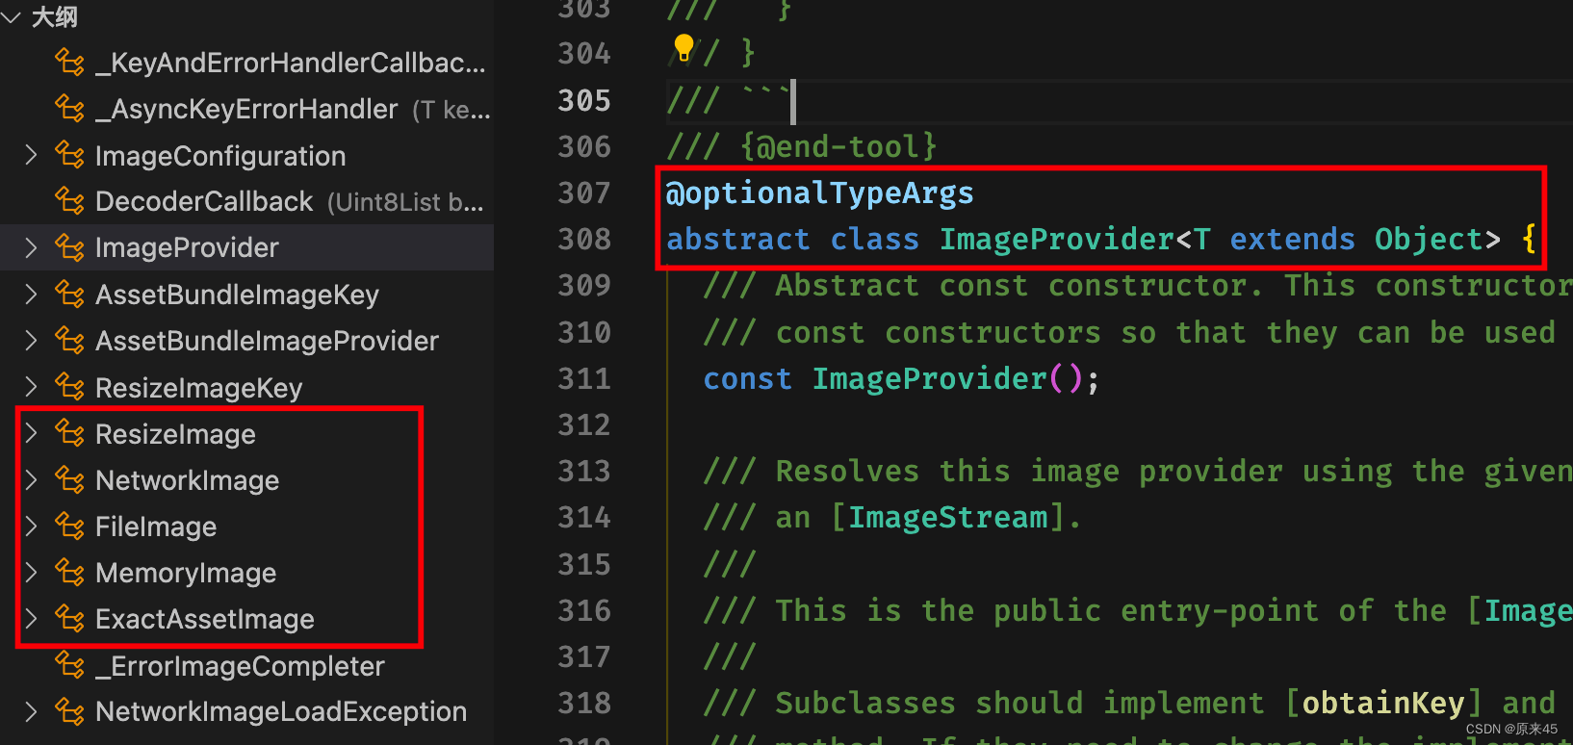Select _AsyncKeyErrorHandler in the outline
The height and width of the screenshot is (745, 1573).
tap(246, 109)
